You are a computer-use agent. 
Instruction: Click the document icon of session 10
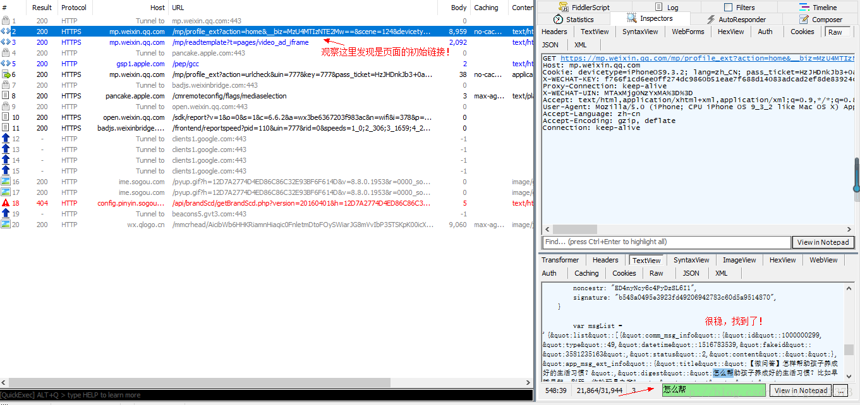pyautogui.click(x=6, y=117)
